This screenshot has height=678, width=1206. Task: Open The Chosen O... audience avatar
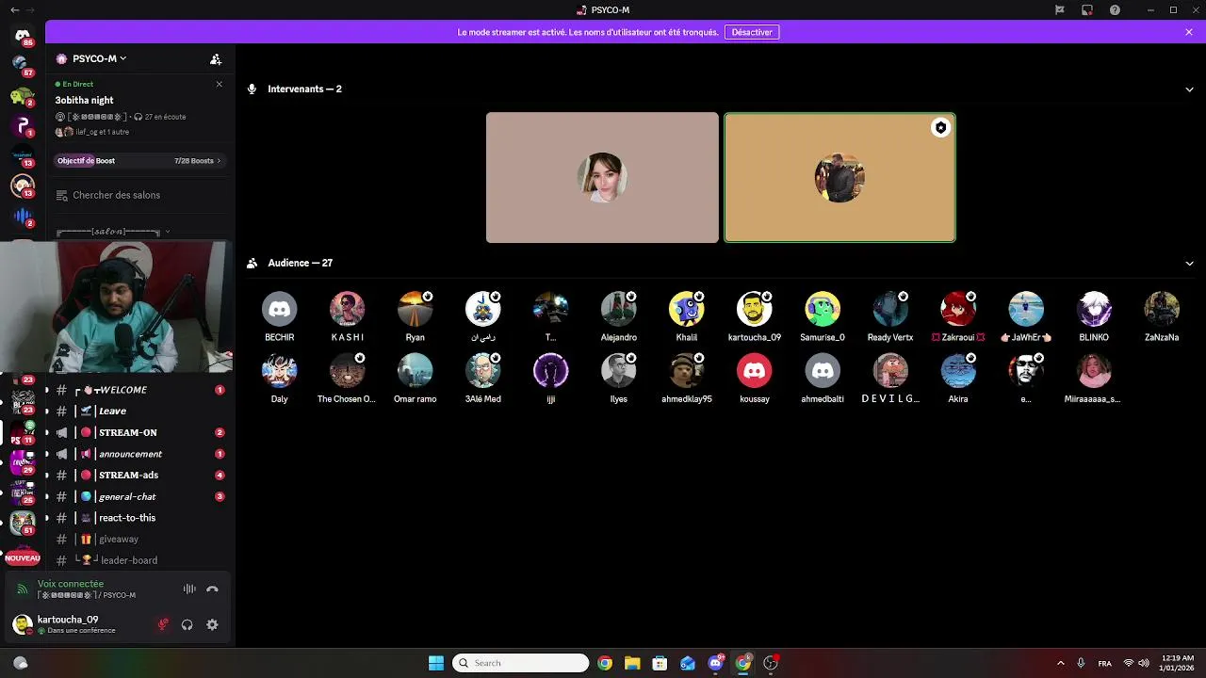click(x=347, y=371)
